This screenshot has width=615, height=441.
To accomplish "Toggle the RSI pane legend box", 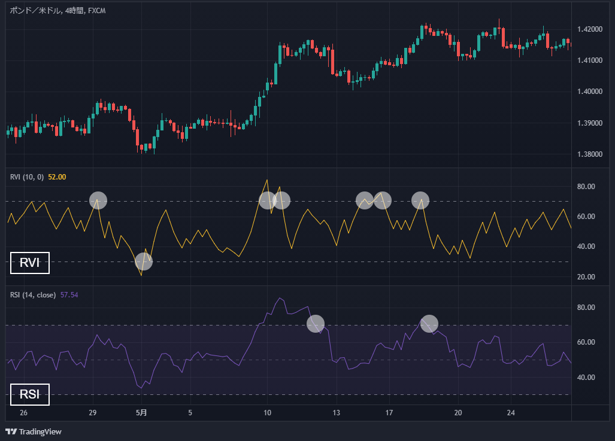I will point(29,394).
